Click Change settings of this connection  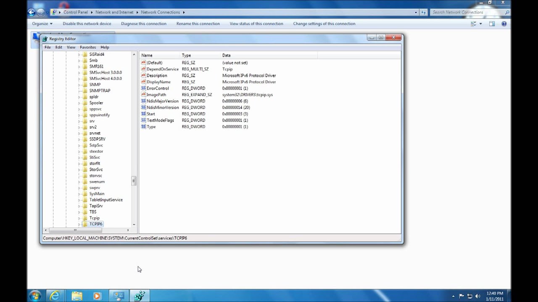coord(324,23)
